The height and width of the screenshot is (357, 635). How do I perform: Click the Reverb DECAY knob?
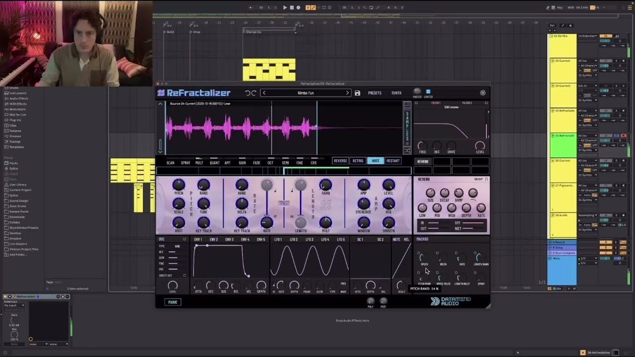[444, 193]
